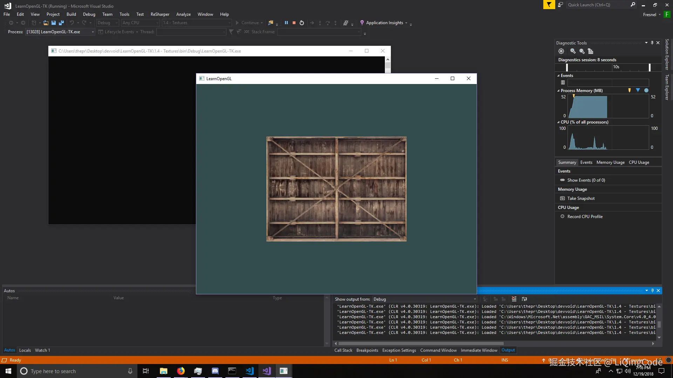Screen dimensions: 673x378
Task: Open the ReSharper menu
Action: click(160, 14)
